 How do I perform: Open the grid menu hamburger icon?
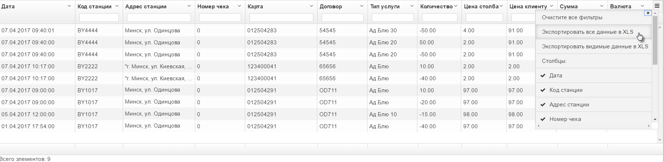[x=656, y=6]
